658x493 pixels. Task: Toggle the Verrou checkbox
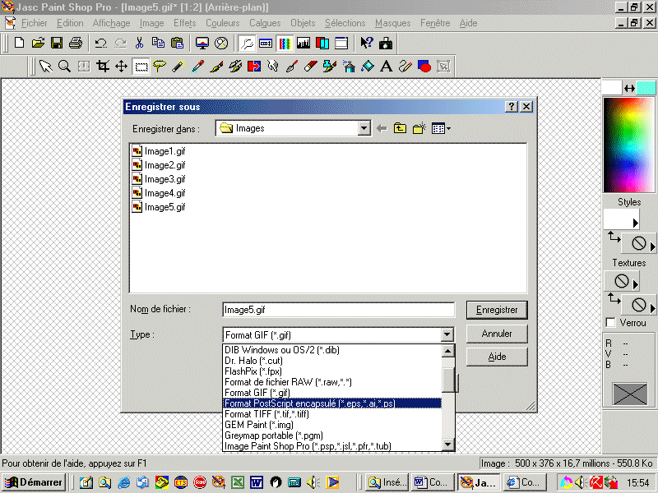tap(610, 323)
